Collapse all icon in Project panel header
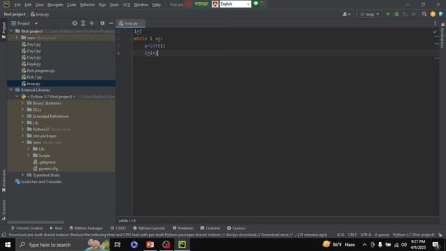This screenshot has height=251, width=446. pos(91,23)
